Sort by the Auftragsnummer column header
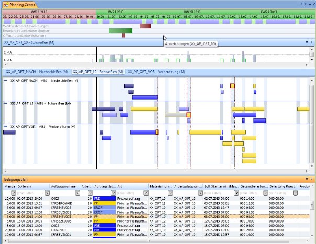 [65, 187]
